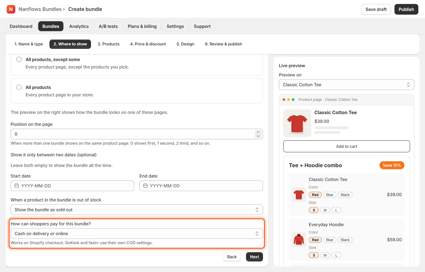Click the Start date calendar icon
Image resolution: width=425 pixels, height=272 pixels.
pos(16,186)
